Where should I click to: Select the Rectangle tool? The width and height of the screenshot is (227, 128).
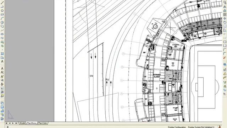2,15
